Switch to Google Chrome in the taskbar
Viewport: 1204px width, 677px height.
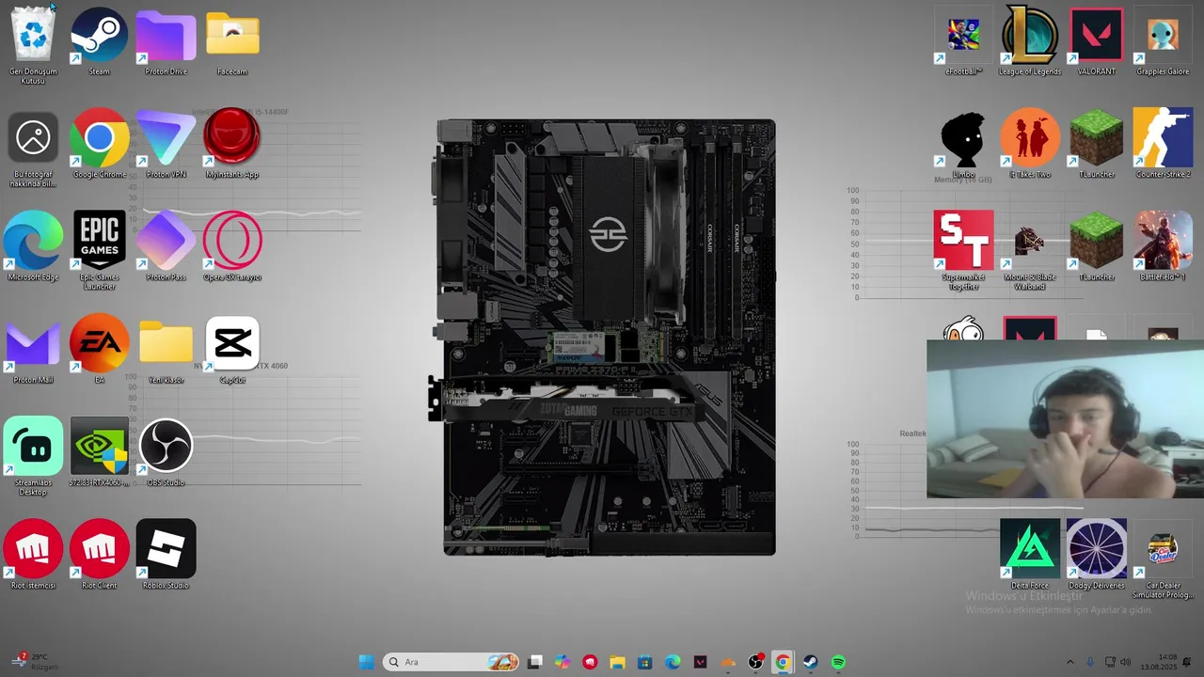tap(783, 662)
